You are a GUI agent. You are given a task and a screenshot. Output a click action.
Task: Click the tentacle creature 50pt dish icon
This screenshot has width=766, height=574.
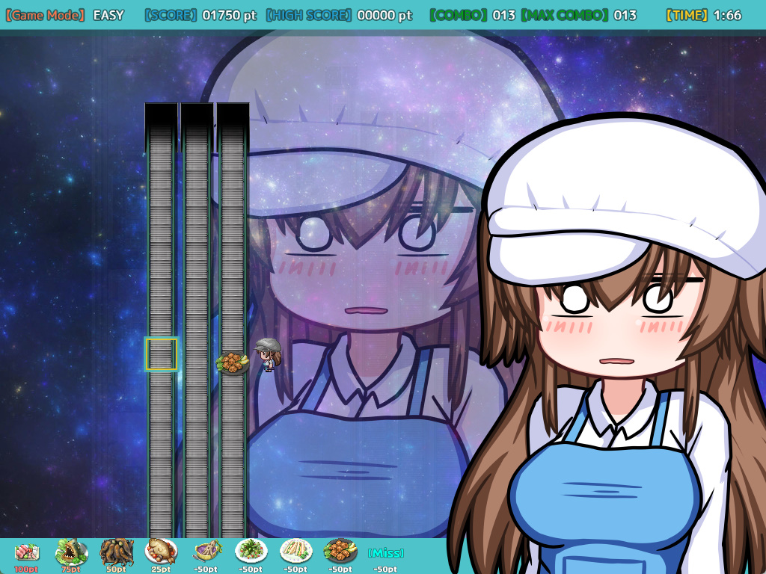[116, 552]
